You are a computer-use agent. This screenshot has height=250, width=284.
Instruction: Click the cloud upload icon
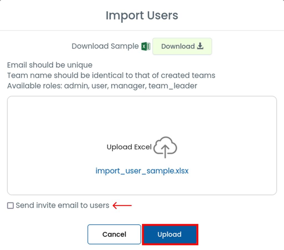165,147
